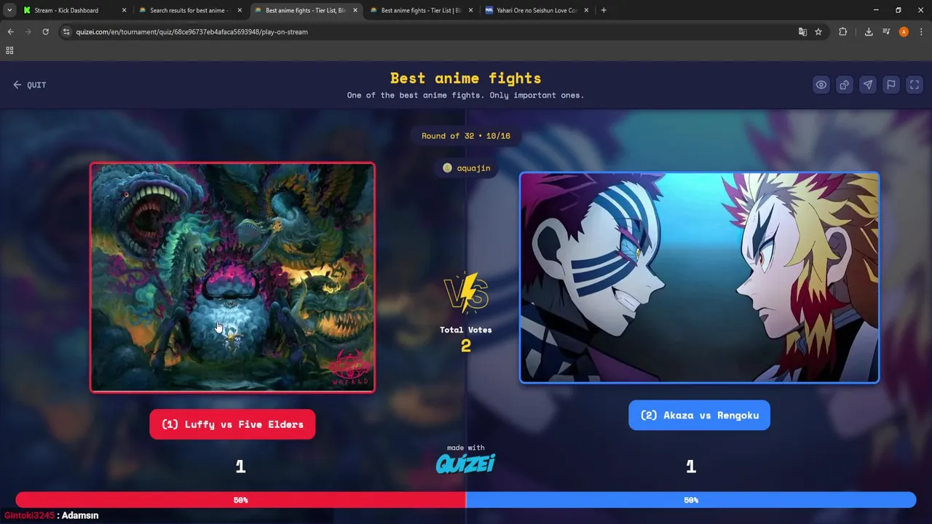Close the Stream - Kick Dashboard tab

coord(124,10)
